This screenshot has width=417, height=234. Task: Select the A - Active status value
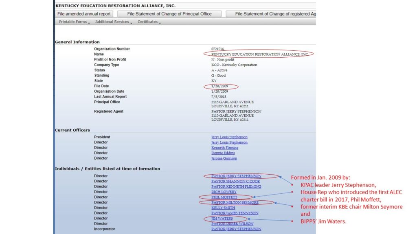[x=219, y=70]
